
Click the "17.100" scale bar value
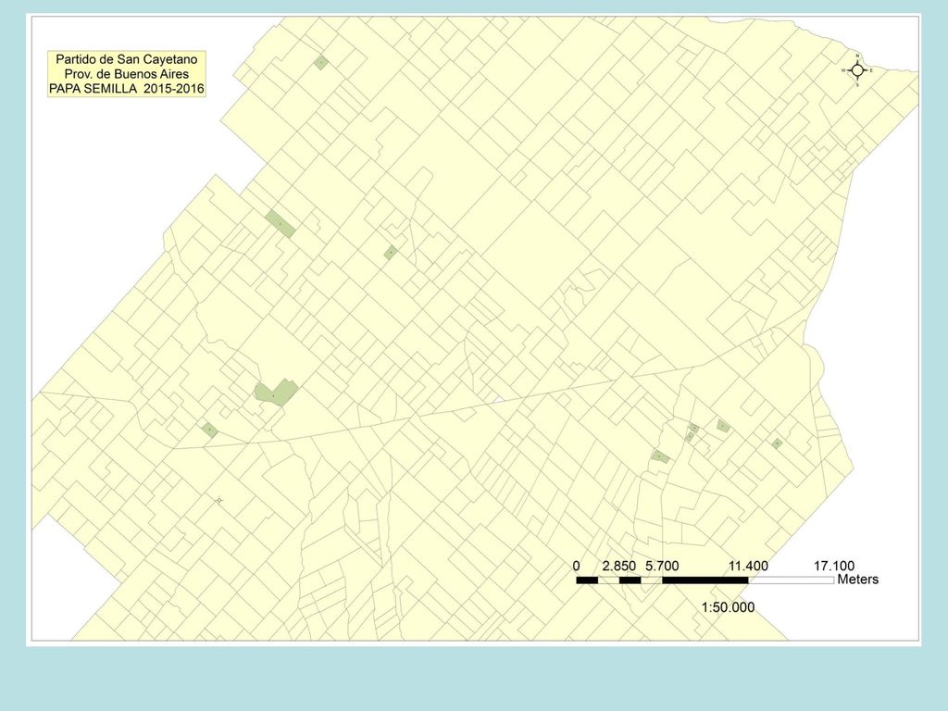coord(834,566)
